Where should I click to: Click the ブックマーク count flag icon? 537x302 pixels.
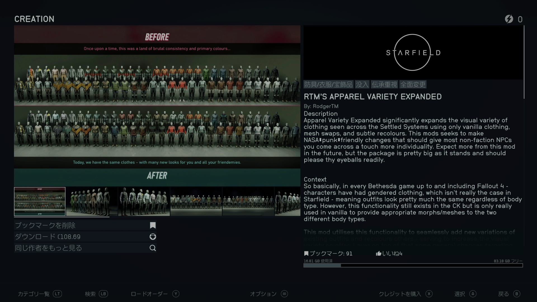[x=306, y=254]
